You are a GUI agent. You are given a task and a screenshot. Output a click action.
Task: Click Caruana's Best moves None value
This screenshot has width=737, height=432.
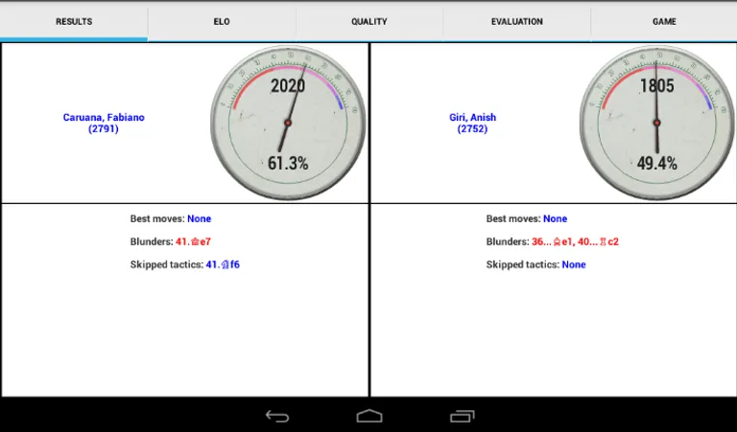199,218
